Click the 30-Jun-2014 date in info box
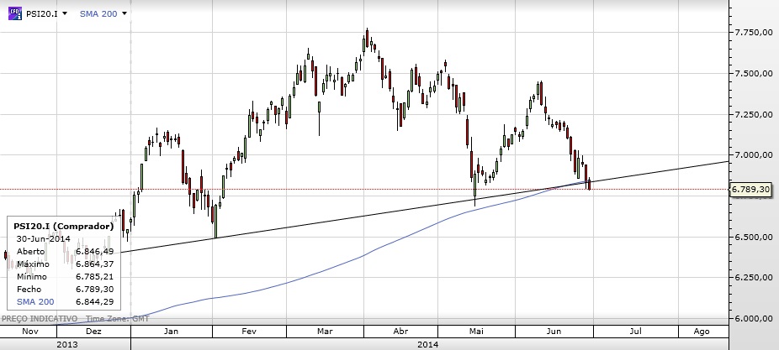 tap(43, 239)
